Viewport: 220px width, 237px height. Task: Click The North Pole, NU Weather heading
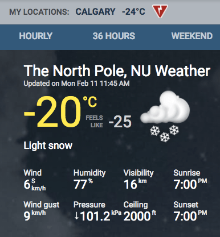tap(117, 70)
